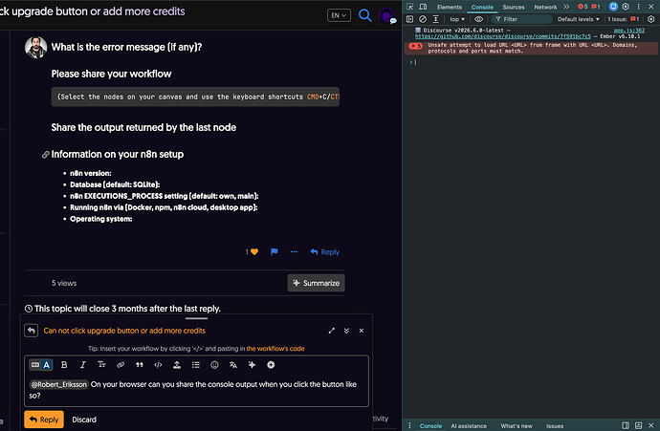The image size is (660, 431).
Task: Open the Default levels dropdown
Action: click(x=578, y=19)
